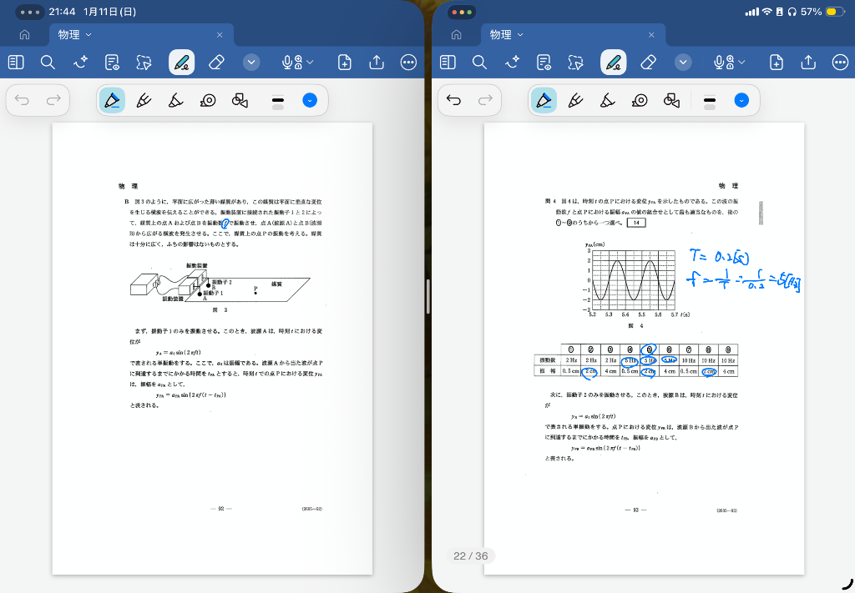The image size is (855, 593).
Task: Tap the AI sparkle icon in the right window
Action: pos(513,63)
